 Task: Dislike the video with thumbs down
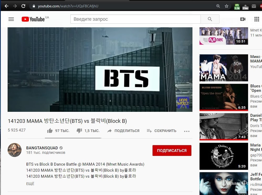point(79,131)
